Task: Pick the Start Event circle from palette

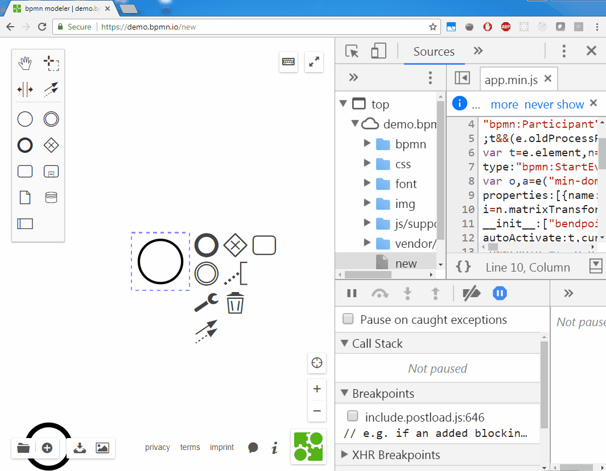Action: (x=24, y=119)
